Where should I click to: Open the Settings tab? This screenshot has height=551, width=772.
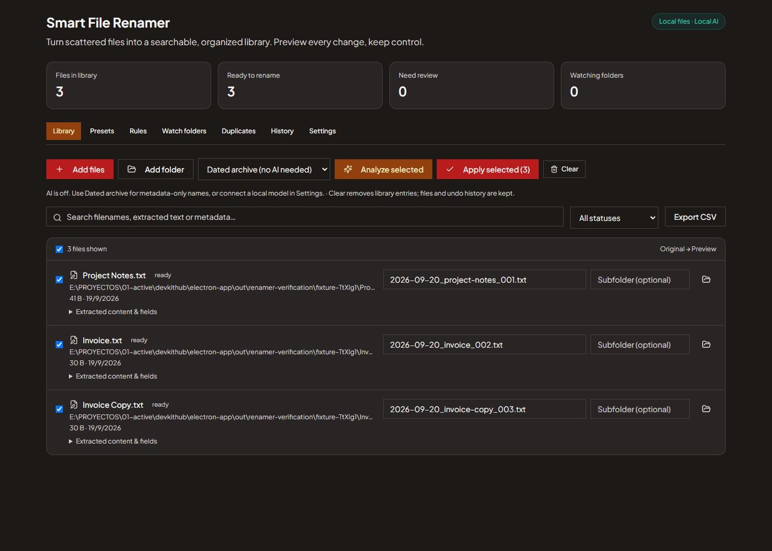point(323,131)
